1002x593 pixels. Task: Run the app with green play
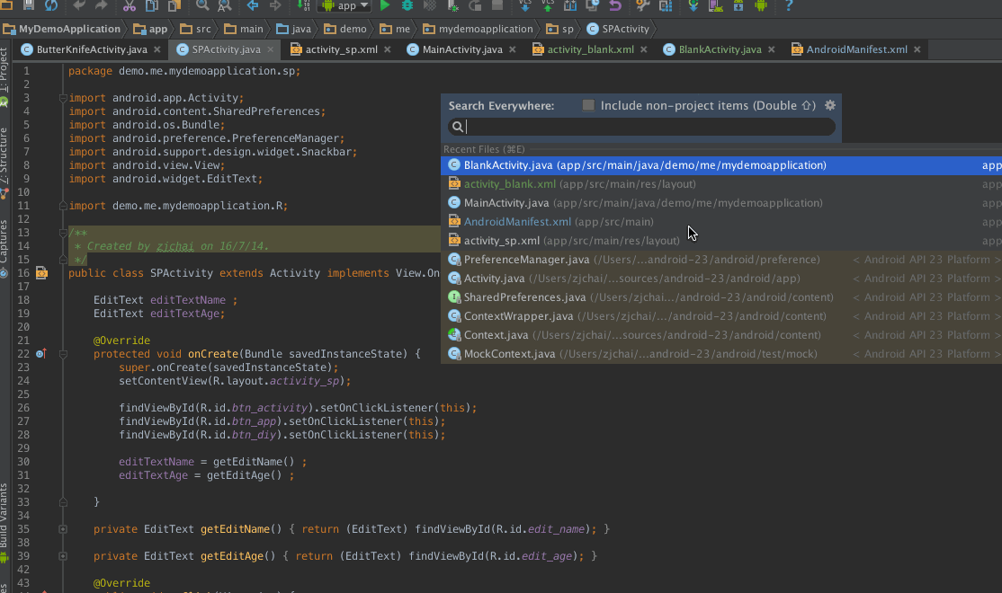[x=385, y=5]
